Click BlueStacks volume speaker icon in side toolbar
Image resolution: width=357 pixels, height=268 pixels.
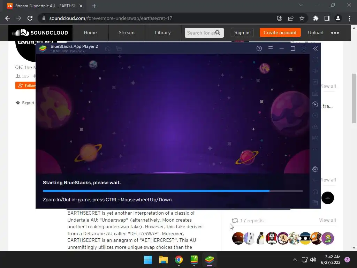coord(315,71)
